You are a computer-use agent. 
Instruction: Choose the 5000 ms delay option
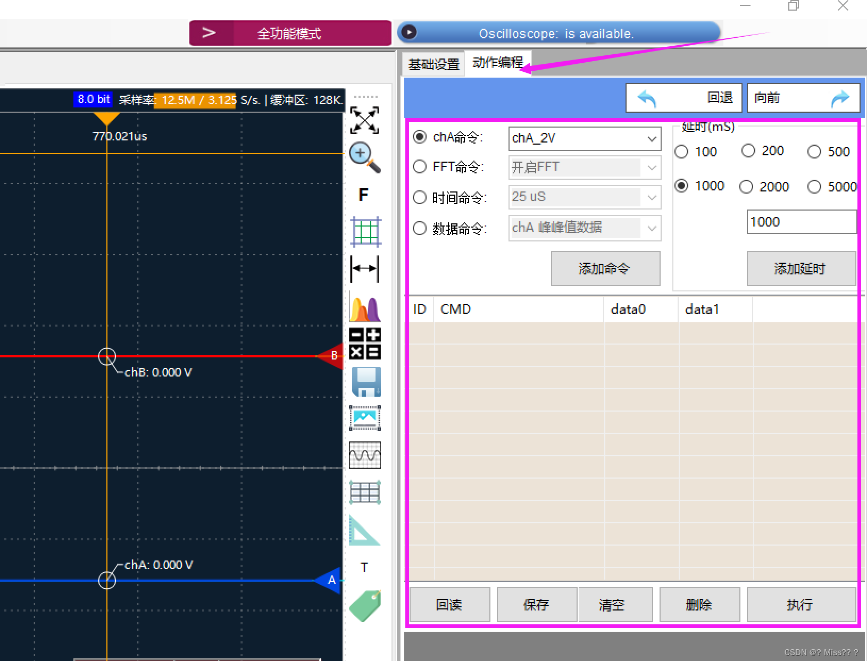tap(814, 187)
